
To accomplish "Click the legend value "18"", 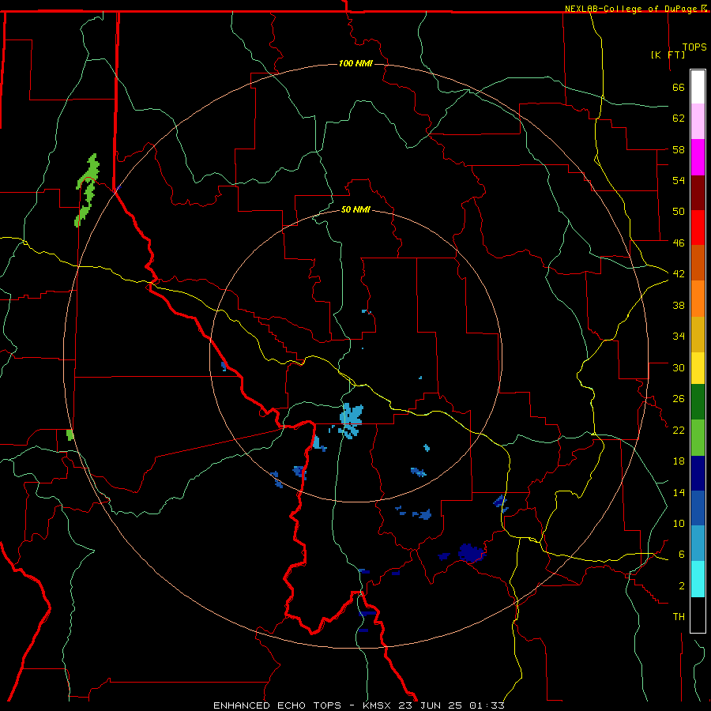I will 679,461.
